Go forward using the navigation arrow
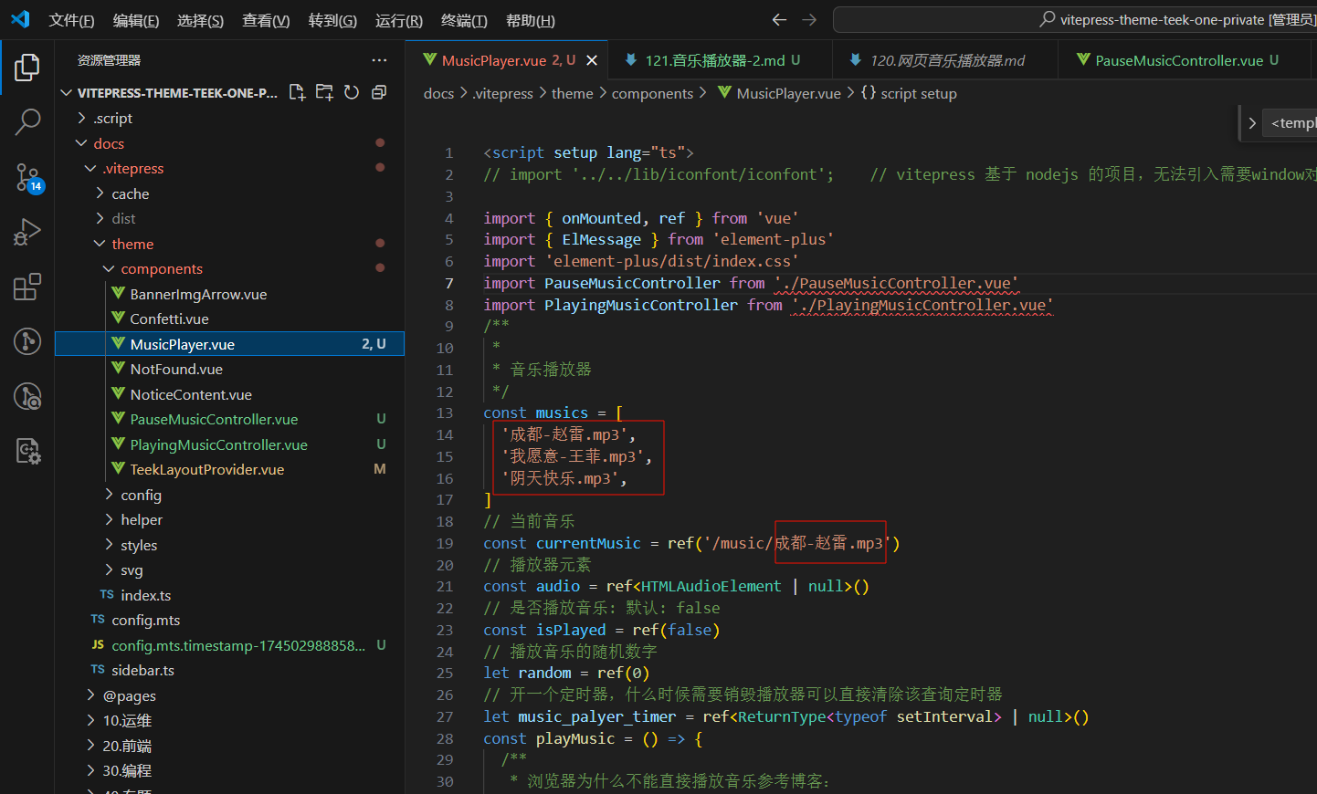1317x794 pixels. point(809,19)
